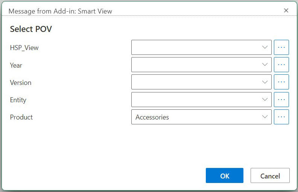Click inside the empty HSP_View text field
298x192 pixels.
pos(194,47)
